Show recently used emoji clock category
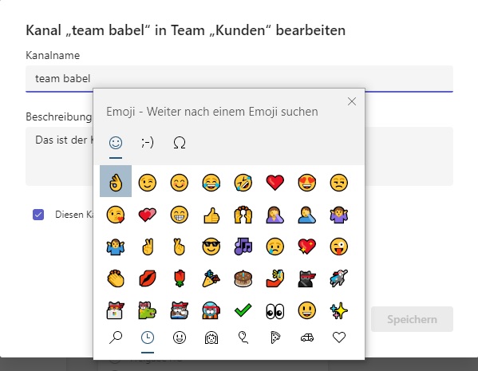This screenshot has height=371, width=478. click(148, 337)
